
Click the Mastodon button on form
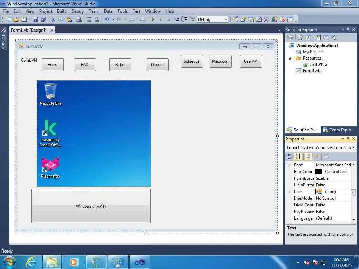[221, 61]
